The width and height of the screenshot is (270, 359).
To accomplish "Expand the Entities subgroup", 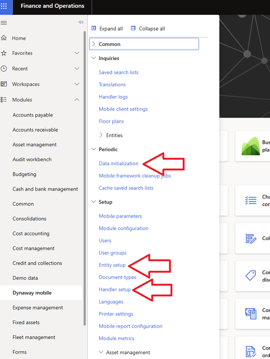I will click(101, 135).
